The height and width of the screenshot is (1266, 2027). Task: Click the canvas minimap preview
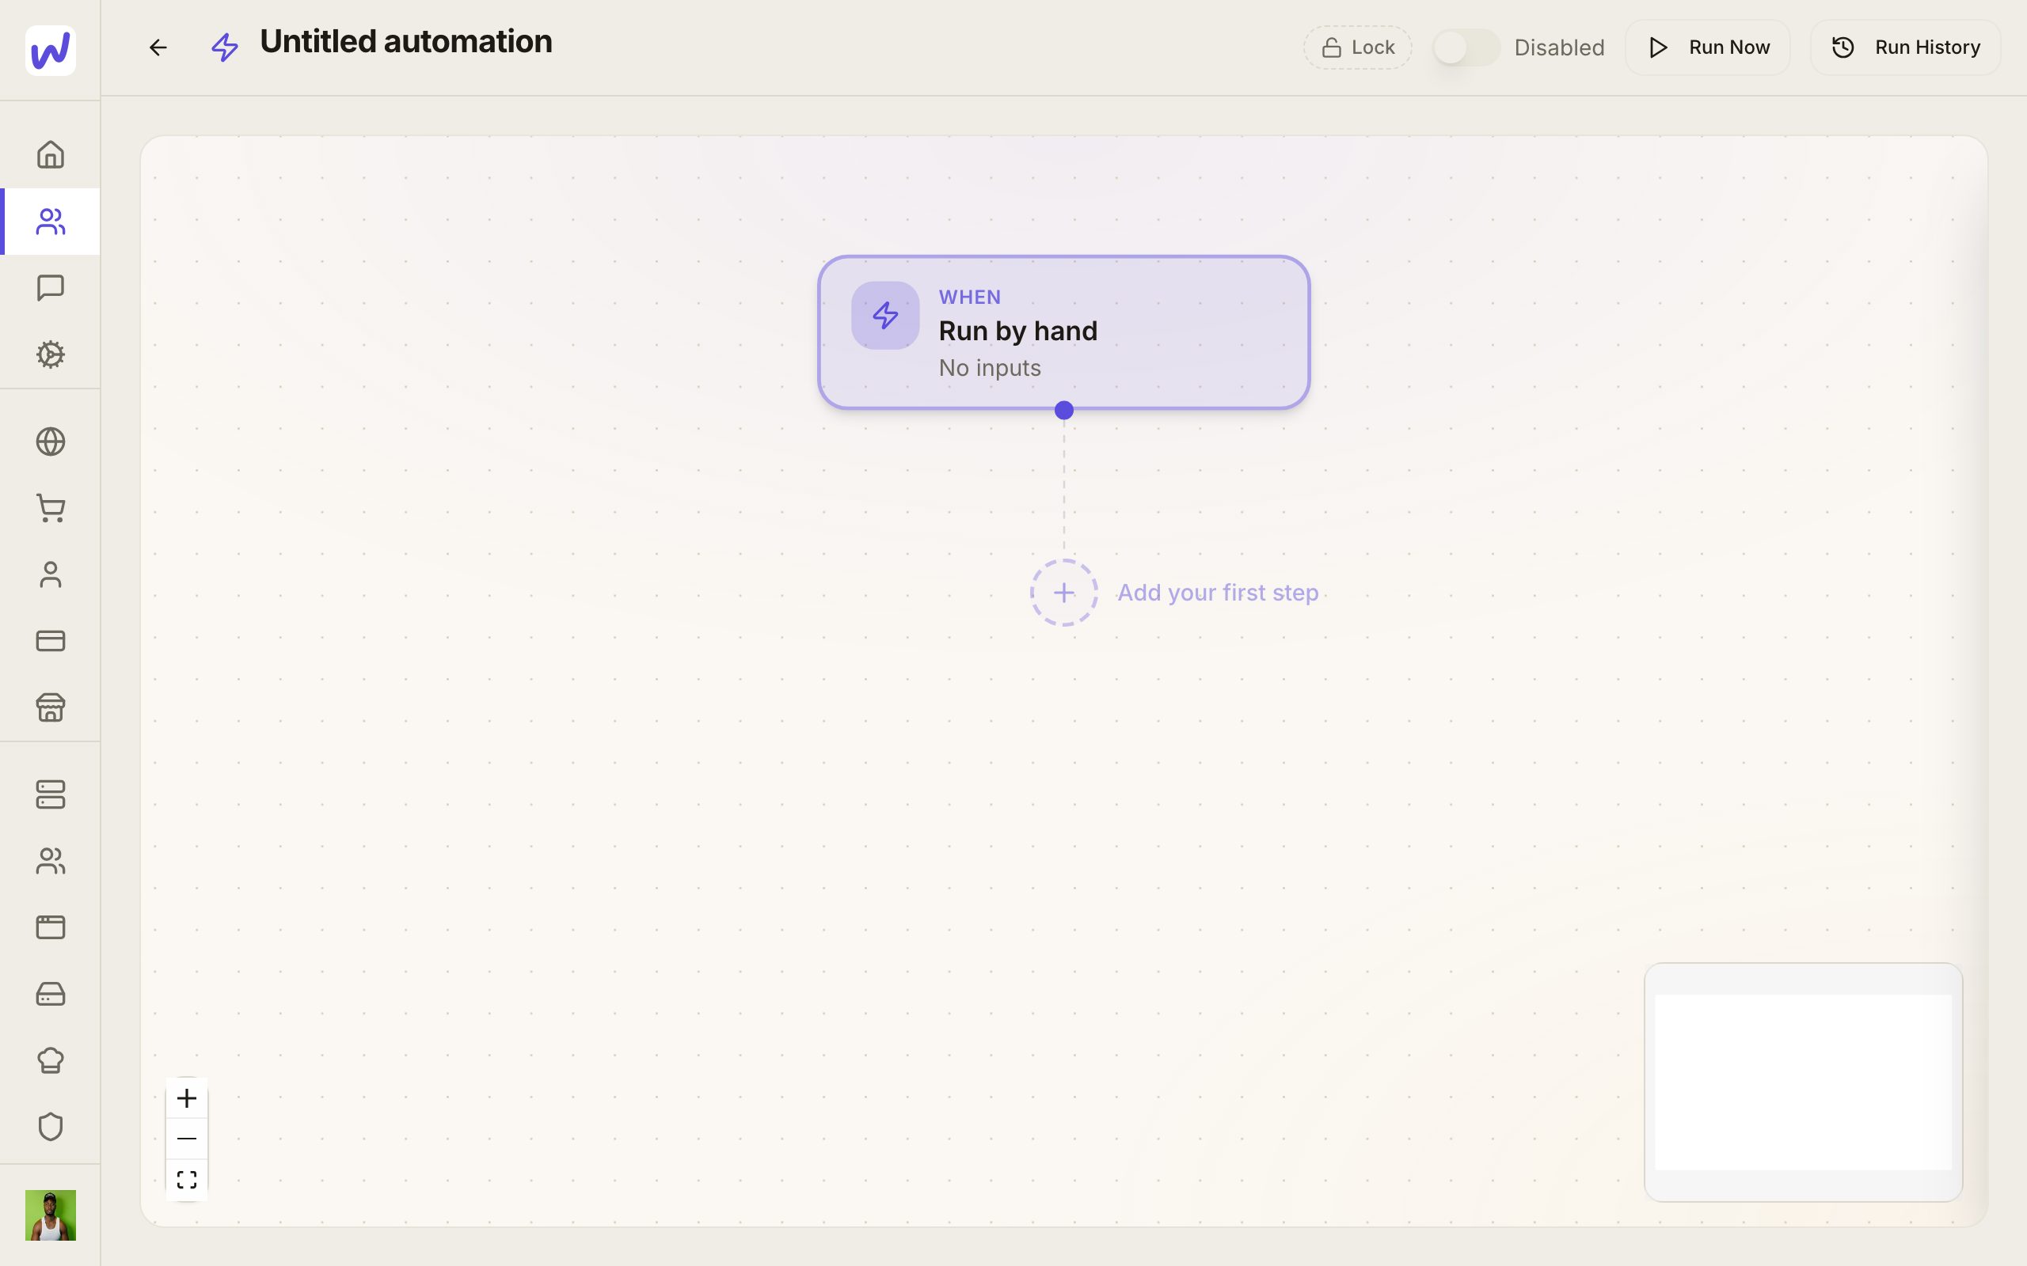tap(1804, 1082)
